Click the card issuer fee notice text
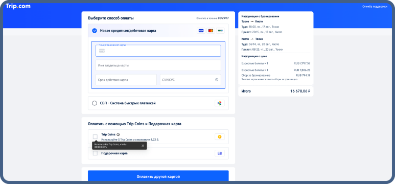 click(x=269, y=79)
